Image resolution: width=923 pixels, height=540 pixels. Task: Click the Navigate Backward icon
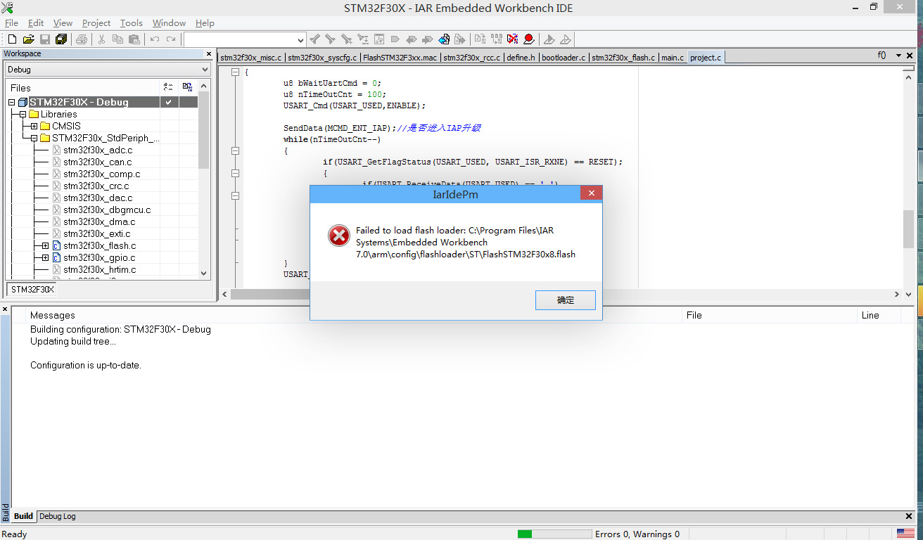pos(444,39)
